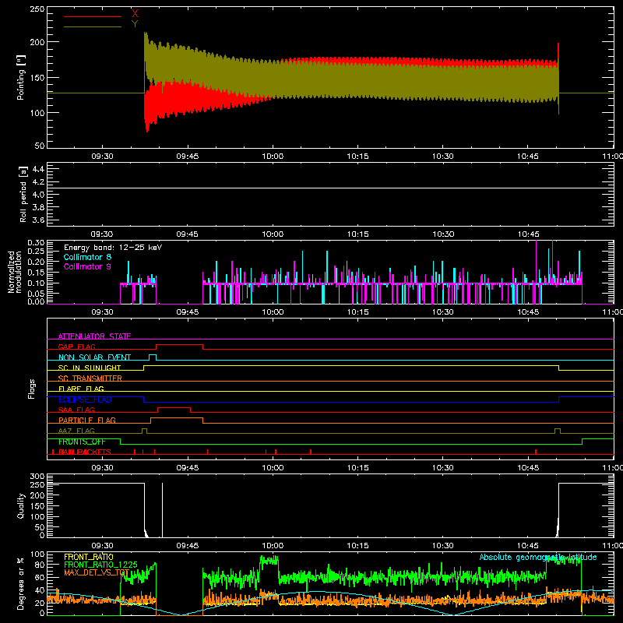Click the BAD_PACKETS label
Image resolution: width=623 pixels, height=623 pixels.
pyautogui.click(x=85, y=452)
